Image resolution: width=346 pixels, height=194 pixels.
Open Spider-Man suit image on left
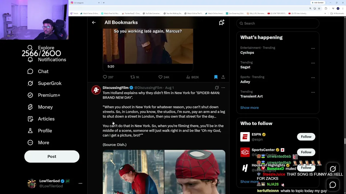click(133, 172)
